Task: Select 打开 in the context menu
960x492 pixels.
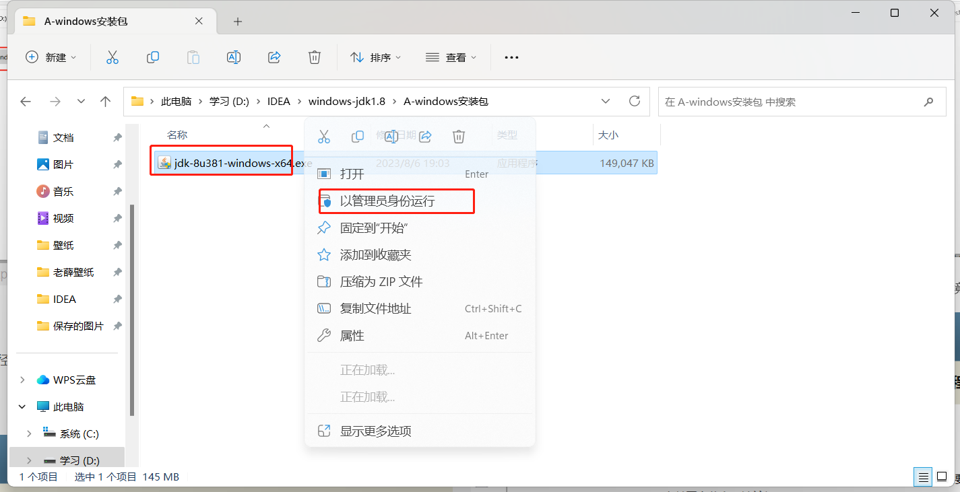Action: point(420,174)
